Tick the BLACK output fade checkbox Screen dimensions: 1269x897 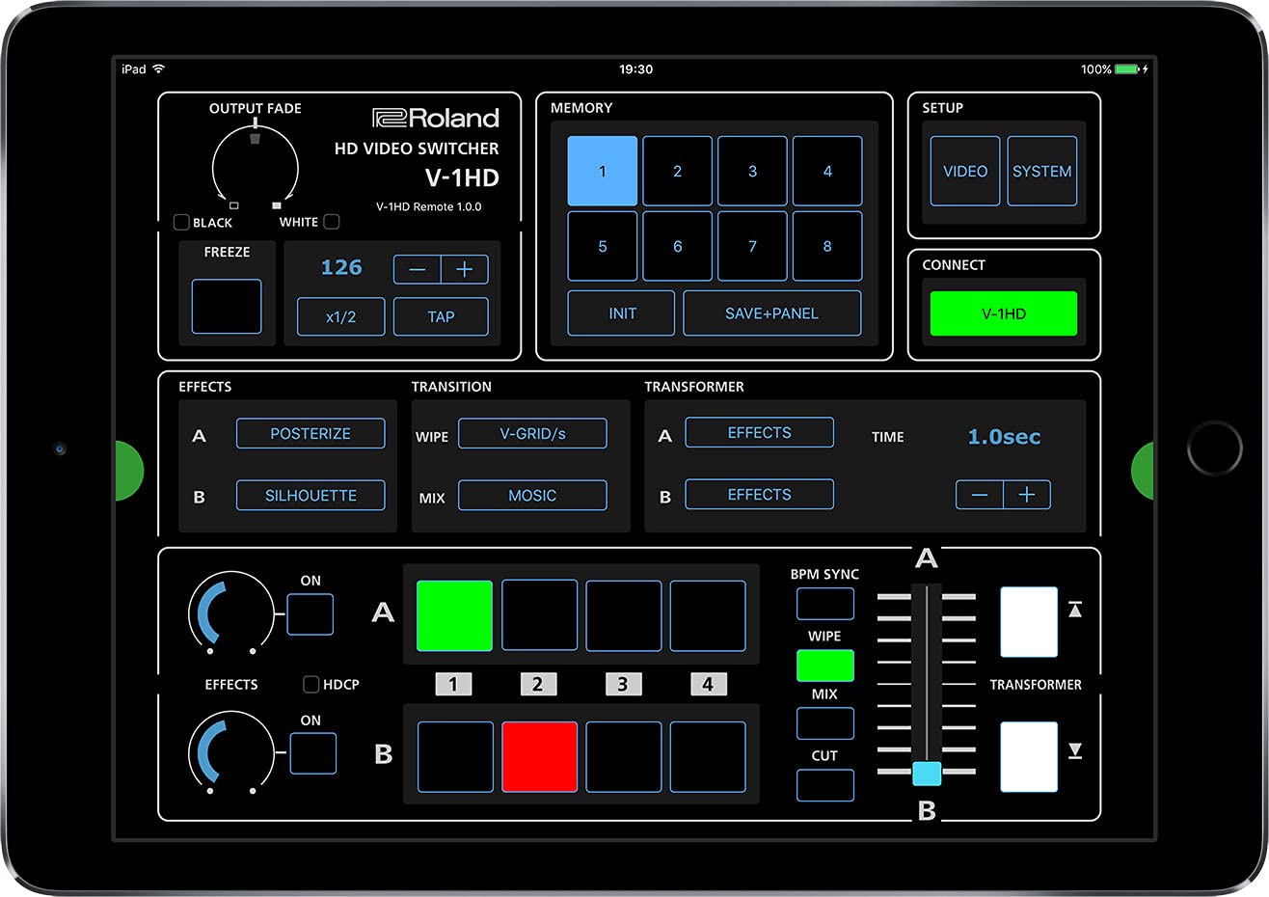tap(181, 223)
